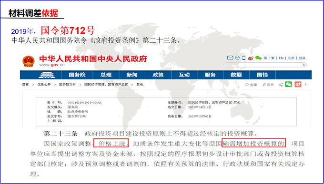Click the search magnifier icon
The height and width of the screenshot is (184, 324).
[304, 65]
